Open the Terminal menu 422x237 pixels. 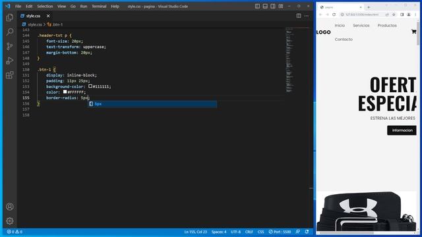point(99,6)
